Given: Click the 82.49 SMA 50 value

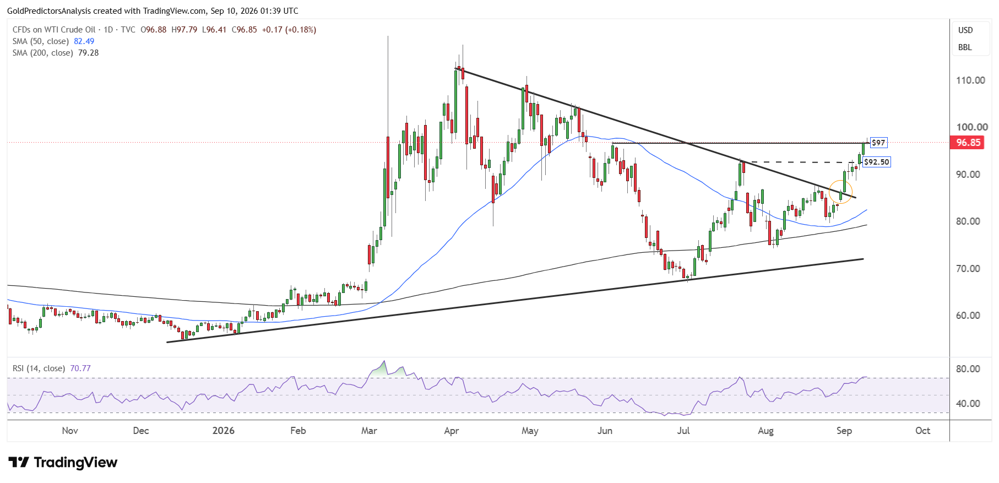Looking at the screenshot, I should click(84, 41).
